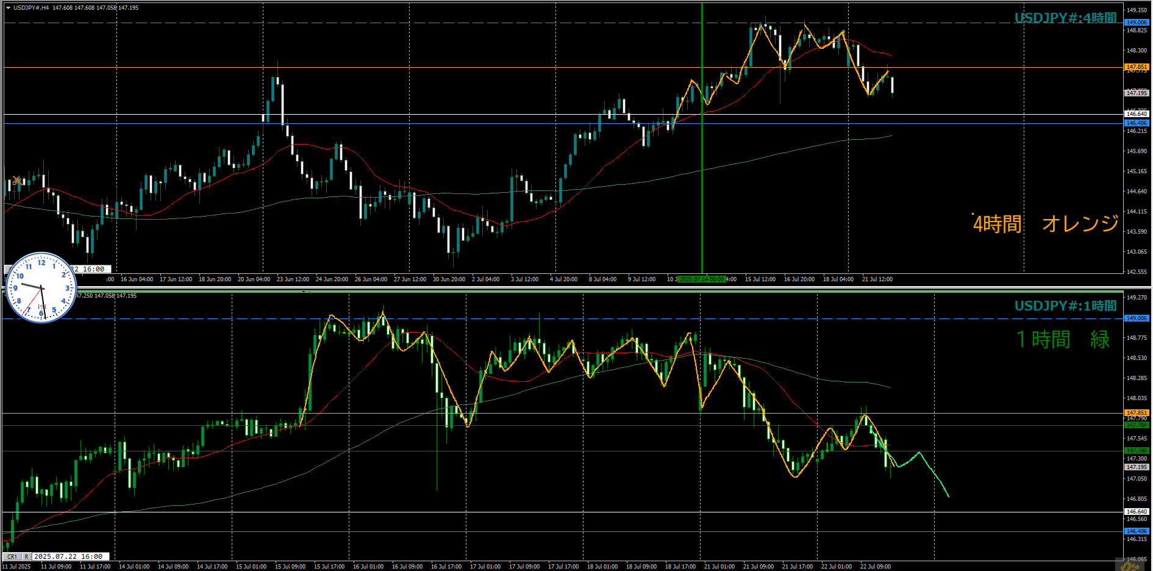
Task: Click the orange 4時間 オレンジ text label
Action: tap(1045, 224)
